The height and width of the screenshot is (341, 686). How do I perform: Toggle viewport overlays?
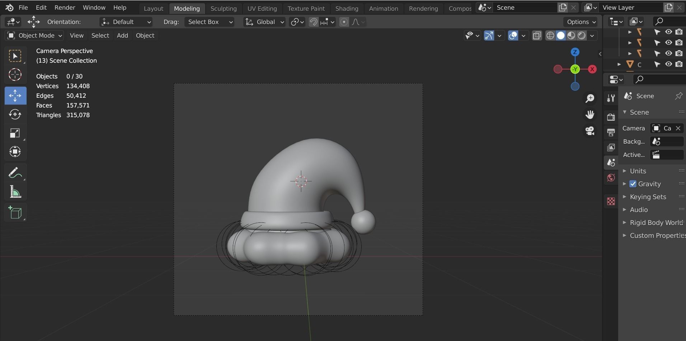point(513,35)
